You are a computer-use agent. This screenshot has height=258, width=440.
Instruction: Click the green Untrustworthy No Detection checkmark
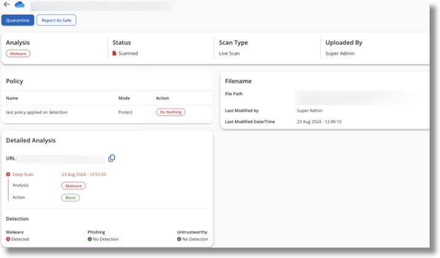179,239
